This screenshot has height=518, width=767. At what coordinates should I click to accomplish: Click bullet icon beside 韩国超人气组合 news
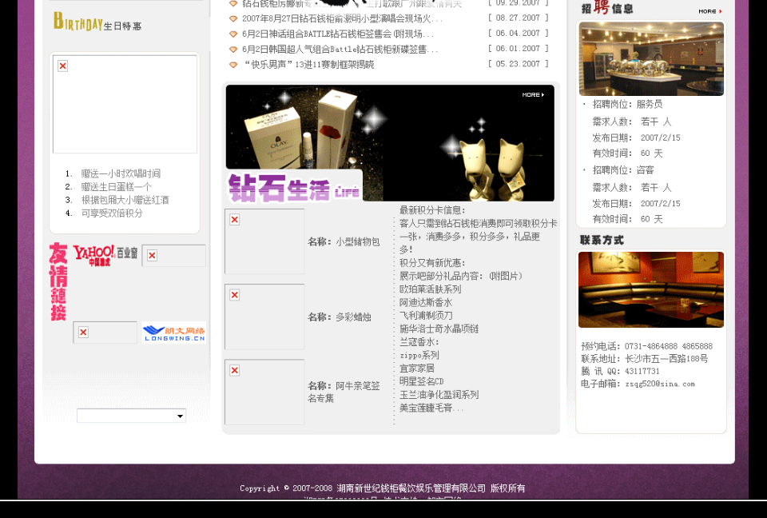click(x=233, y=49)
